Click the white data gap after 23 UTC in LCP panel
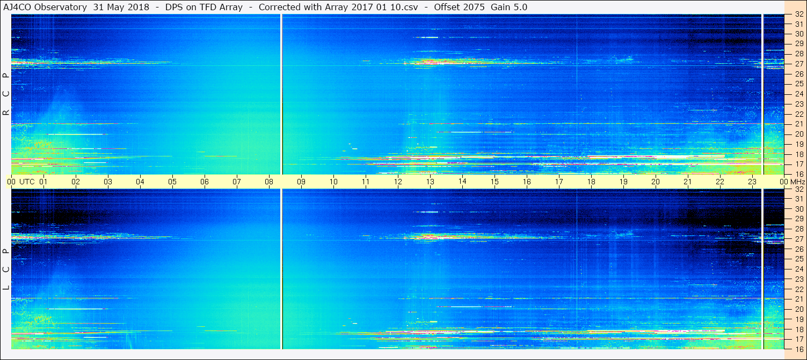The height and width of the screenshot is (360, 807). [x=762, y=269]
